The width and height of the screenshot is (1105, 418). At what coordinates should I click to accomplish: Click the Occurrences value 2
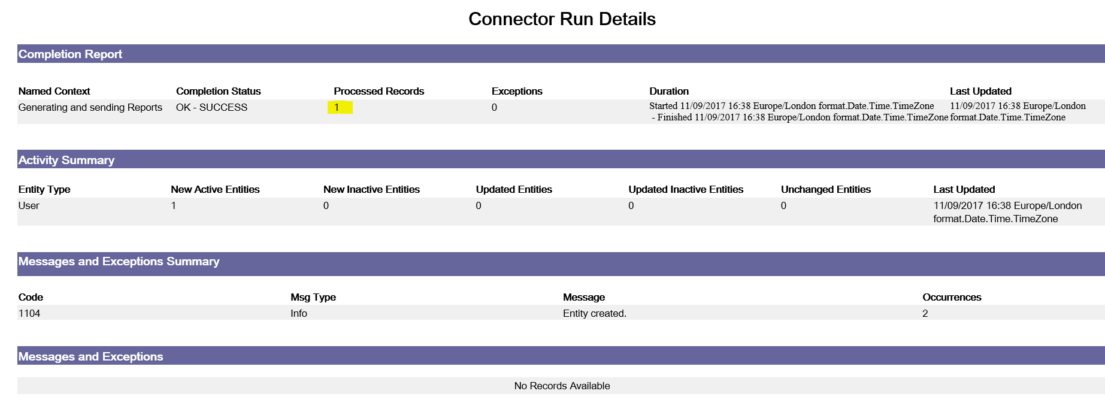(x=925, y=313)
